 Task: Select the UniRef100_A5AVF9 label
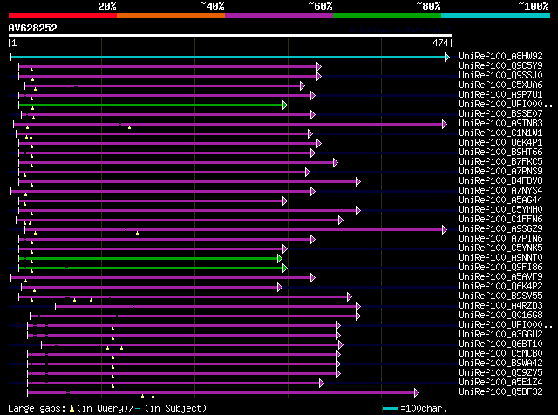[500, 277]
